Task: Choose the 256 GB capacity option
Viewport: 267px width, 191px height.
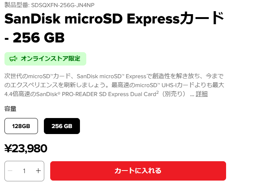Action: tap(62, 126)
